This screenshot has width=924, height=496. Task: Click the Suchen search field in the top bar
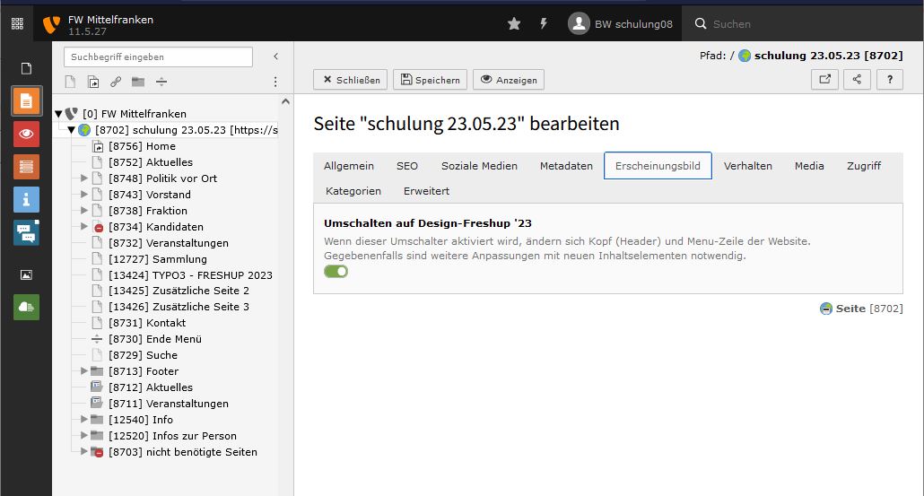802,23
